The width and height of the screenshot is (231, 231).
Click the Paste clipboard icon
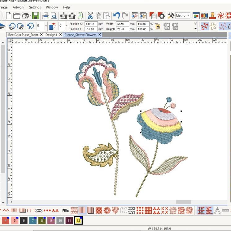tap(107, 15)
